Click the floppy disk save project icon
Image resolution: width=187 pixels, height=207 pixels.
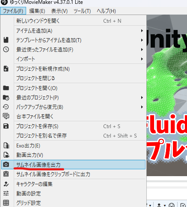(x=6, y=126)
